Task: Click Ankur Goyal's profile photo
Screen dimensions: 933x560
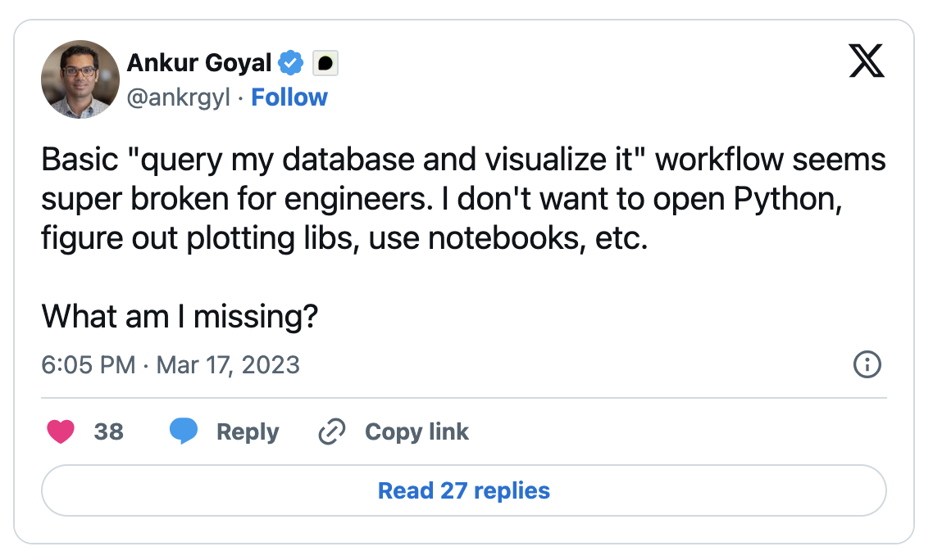Action: click(80, 79)
